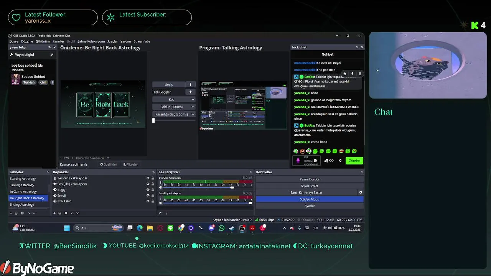Click Geçiş transition button
Screen dimensions: 491x276
[x=168, y=84]
